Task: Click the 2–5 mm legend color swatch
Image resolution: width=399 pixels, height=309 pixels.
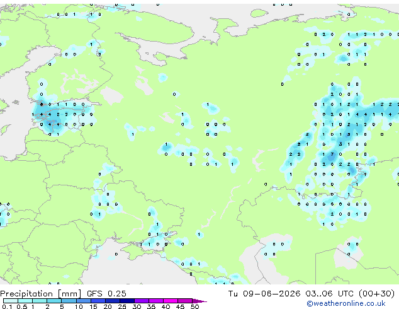Action: (54, 301)
